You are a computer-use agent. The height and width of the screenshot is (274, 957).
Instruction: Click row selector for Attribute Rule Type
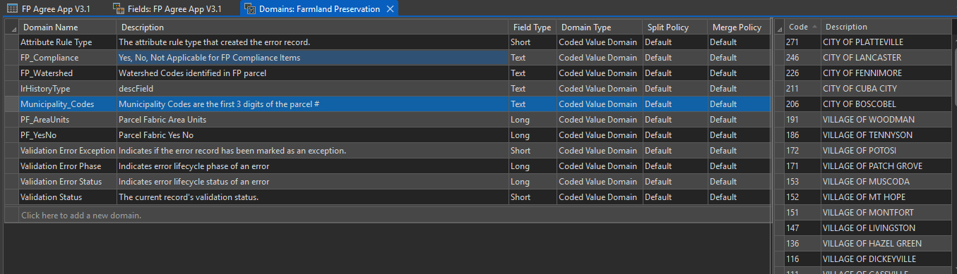tap(11, 42)
